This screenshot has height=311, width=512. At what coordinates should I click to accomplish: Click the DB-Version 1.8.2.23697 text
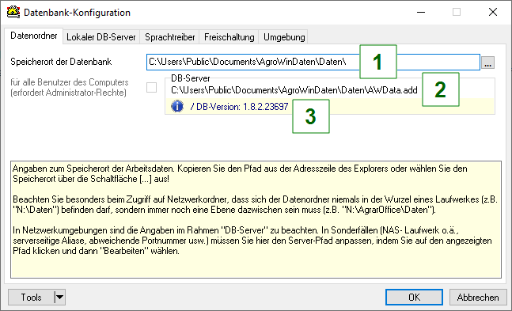[239, 107]
